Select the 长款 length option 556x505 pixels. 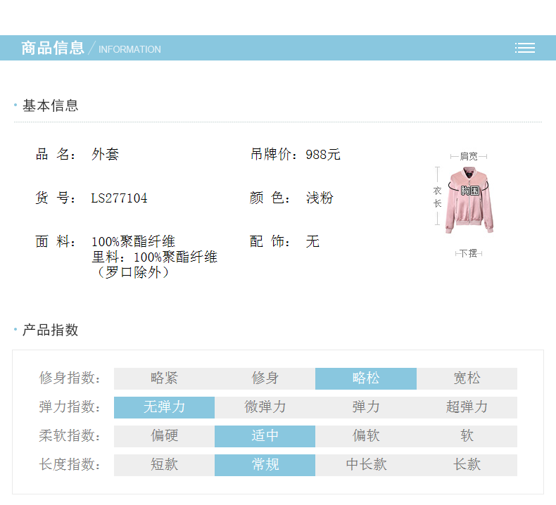[467, 465]
